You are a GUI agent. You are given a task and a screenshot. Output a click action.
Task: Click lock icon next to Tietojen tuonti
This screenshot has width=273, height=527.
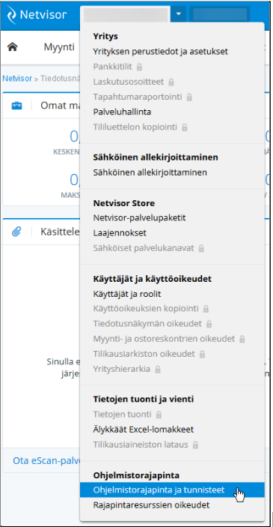pos(159,415)
